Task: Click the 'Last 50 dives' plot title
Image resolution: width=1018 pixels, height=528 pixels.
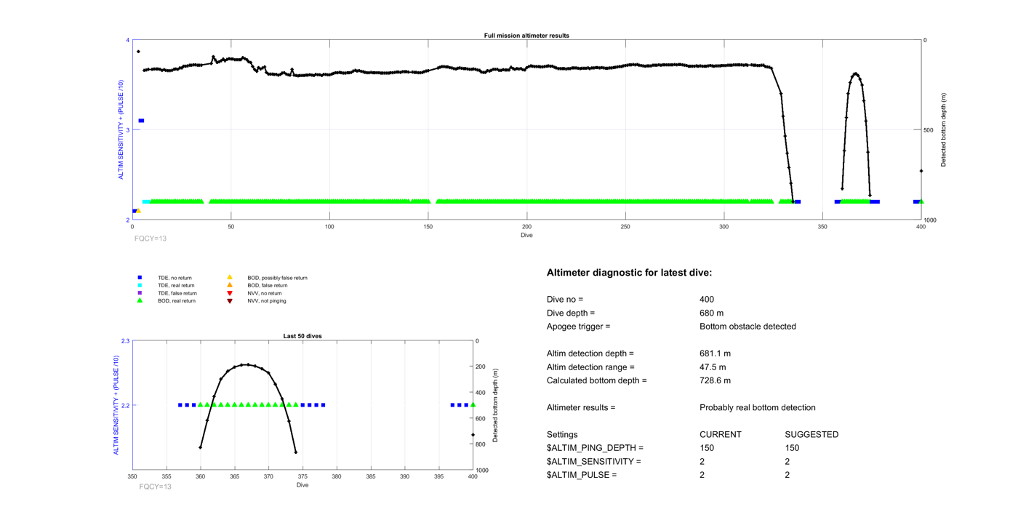Action: click(302, 336)
